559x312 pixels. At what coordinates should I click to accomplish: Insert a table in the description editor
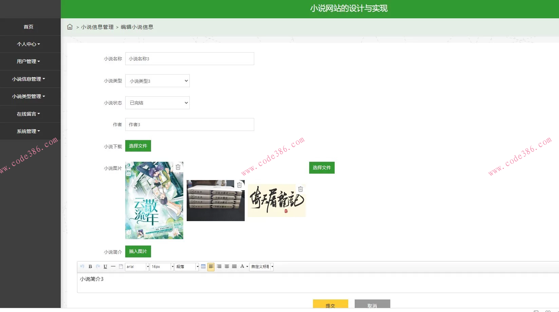pyautogui.click(x=203, y=267)
